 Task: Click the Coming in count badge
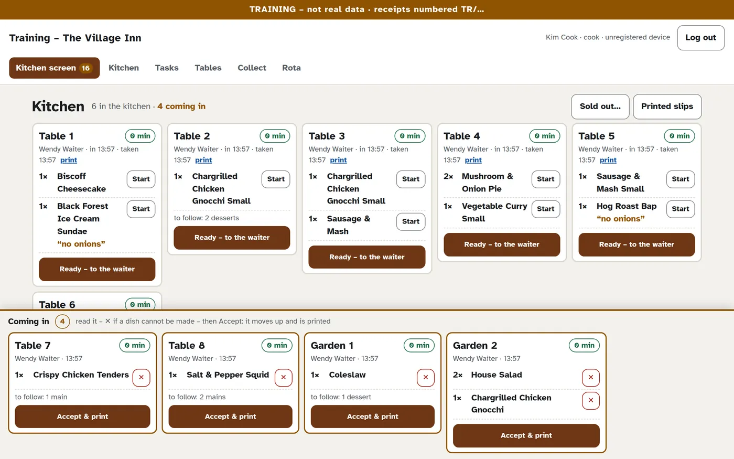tap(62, 321)
